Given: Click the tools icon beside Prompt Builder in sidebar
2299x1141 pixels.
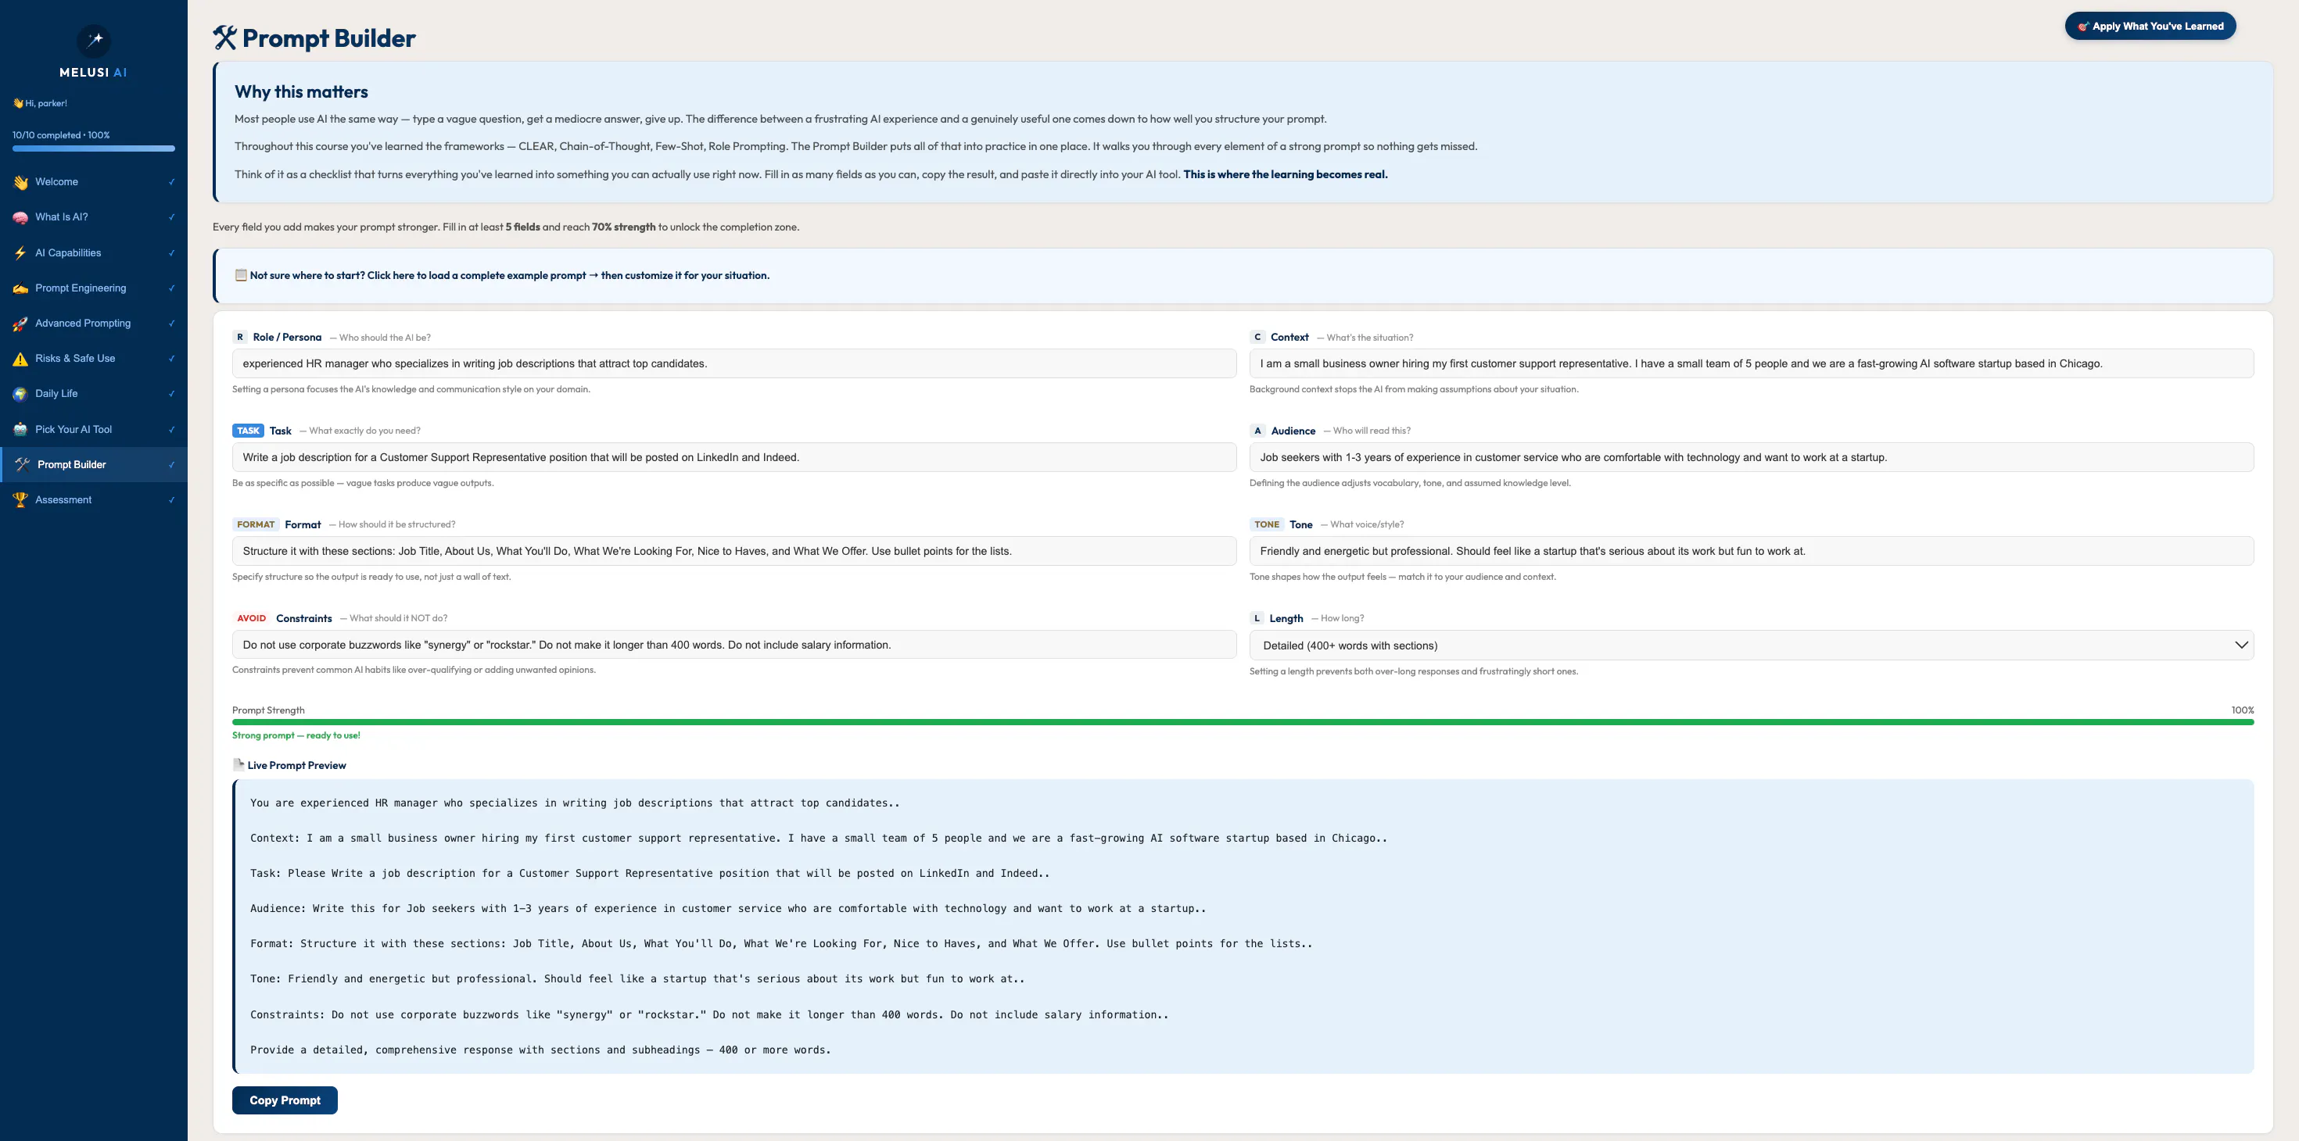Looking at the screenshot, I should [23, 465].
